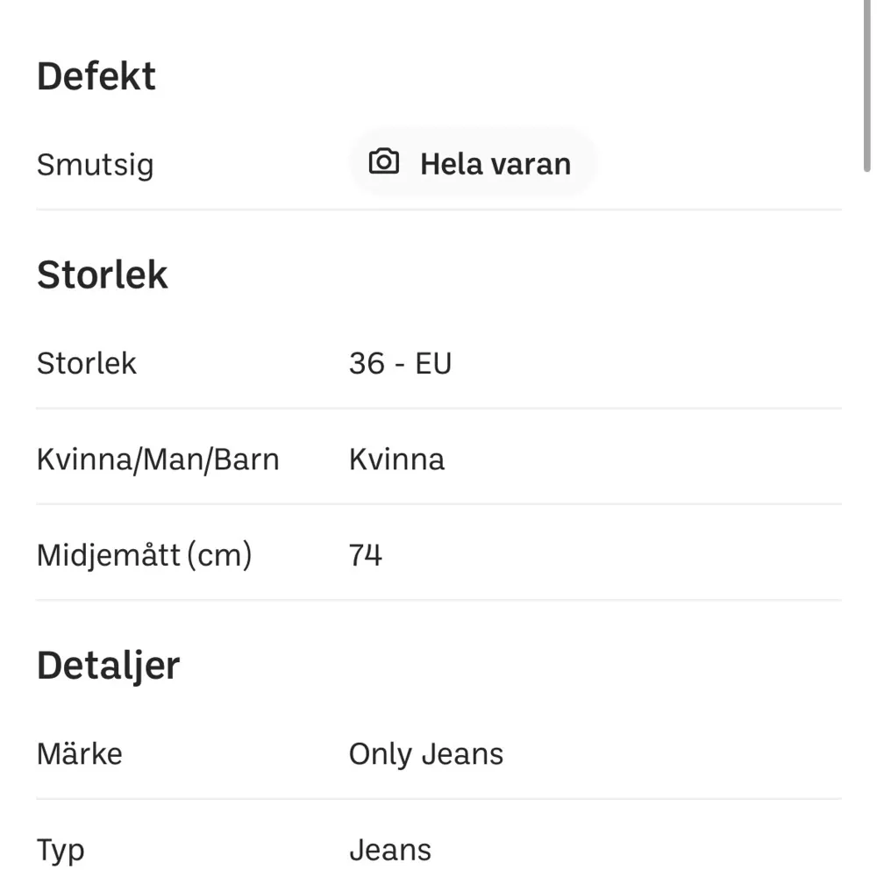This screenshot has height=877, width=877.
Task: Select the waist measurement value 74
Action: [x=366, y=553]
